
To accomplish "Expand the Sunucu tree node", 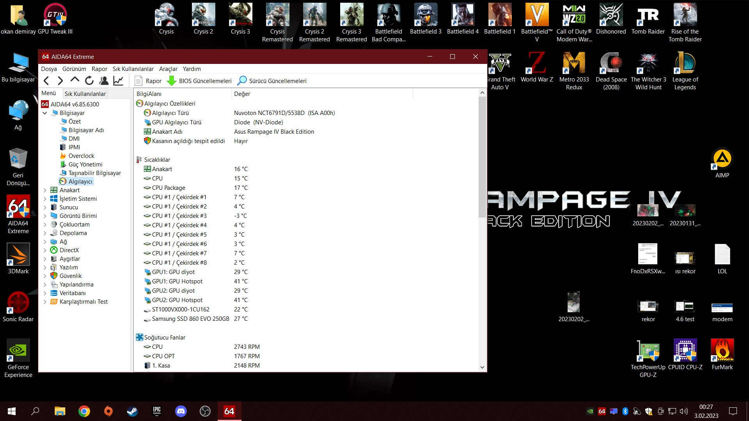I will coord(45,207).
